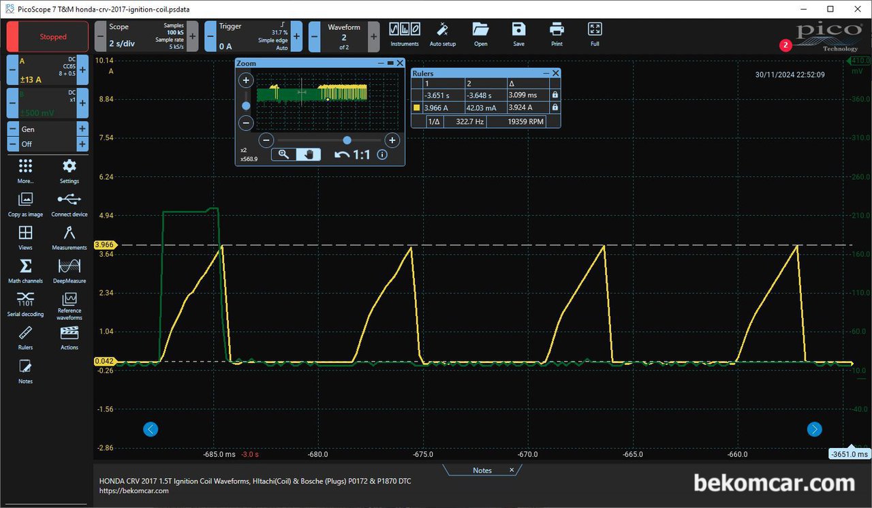Image resolution: width=872 pixels, height=508 pixels.
Task: Pan graph right with blue arrow
Action: pyautogui.click(x=814, y=429)
